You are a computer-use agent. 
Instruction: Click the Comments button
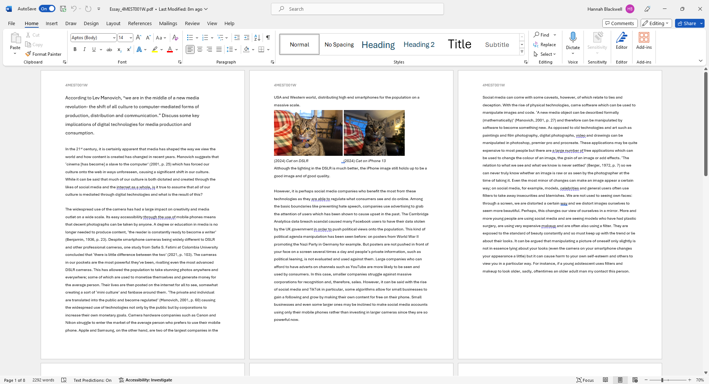click(620, 23)
